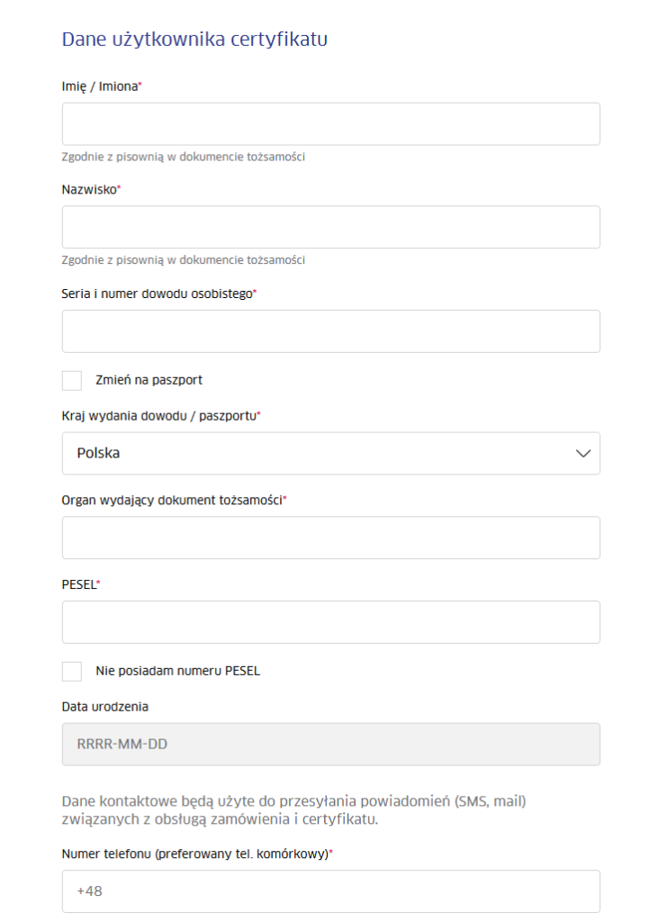Click the 'Organ wydający dokument tożsamości' input
658x922 pixels.
coord(330,538)
